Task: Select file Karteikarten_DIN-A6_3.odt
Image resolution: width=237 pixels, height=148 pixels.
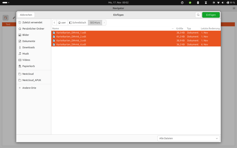Action: (x=71, y=40)
